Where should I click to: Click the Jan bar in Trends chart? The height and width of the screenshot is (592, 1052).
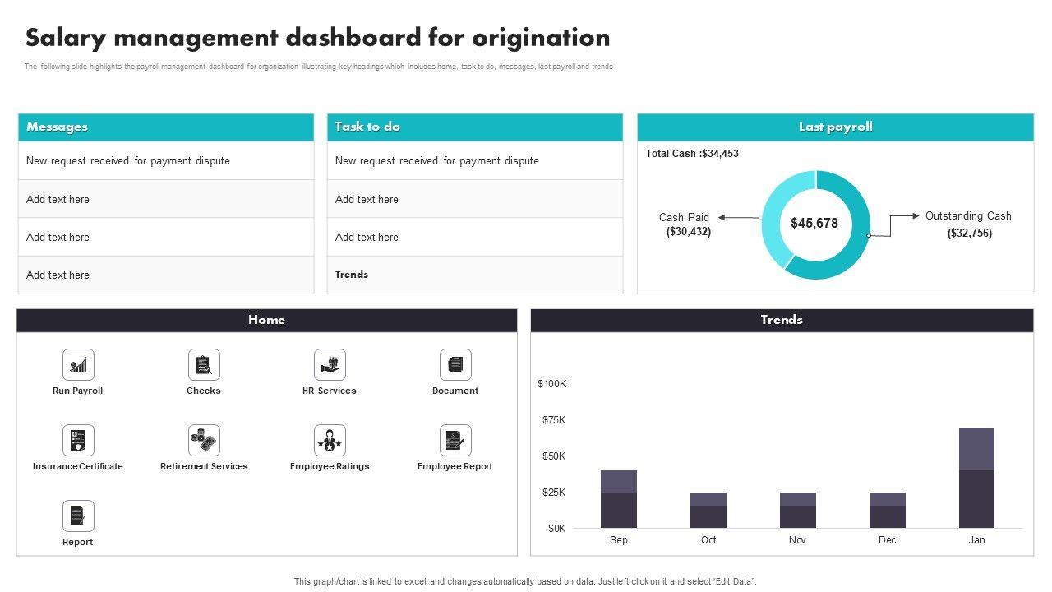[x=976, y=478]
